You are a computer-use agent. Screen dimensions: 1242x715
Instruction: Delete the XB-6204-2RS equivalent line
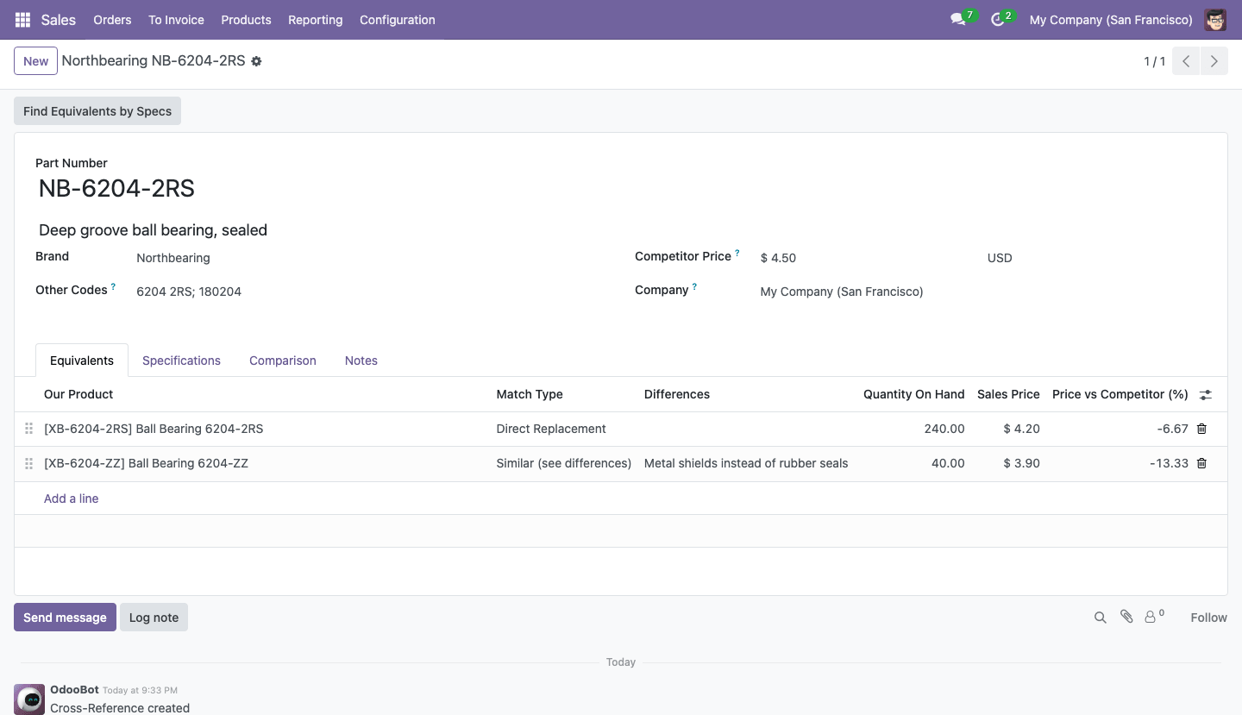tap(1201, 429)
